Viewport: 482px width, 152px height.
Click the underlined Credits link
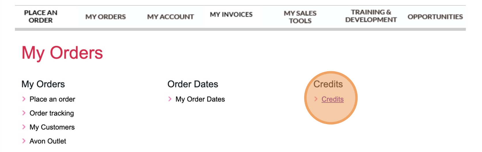[333, 99]
